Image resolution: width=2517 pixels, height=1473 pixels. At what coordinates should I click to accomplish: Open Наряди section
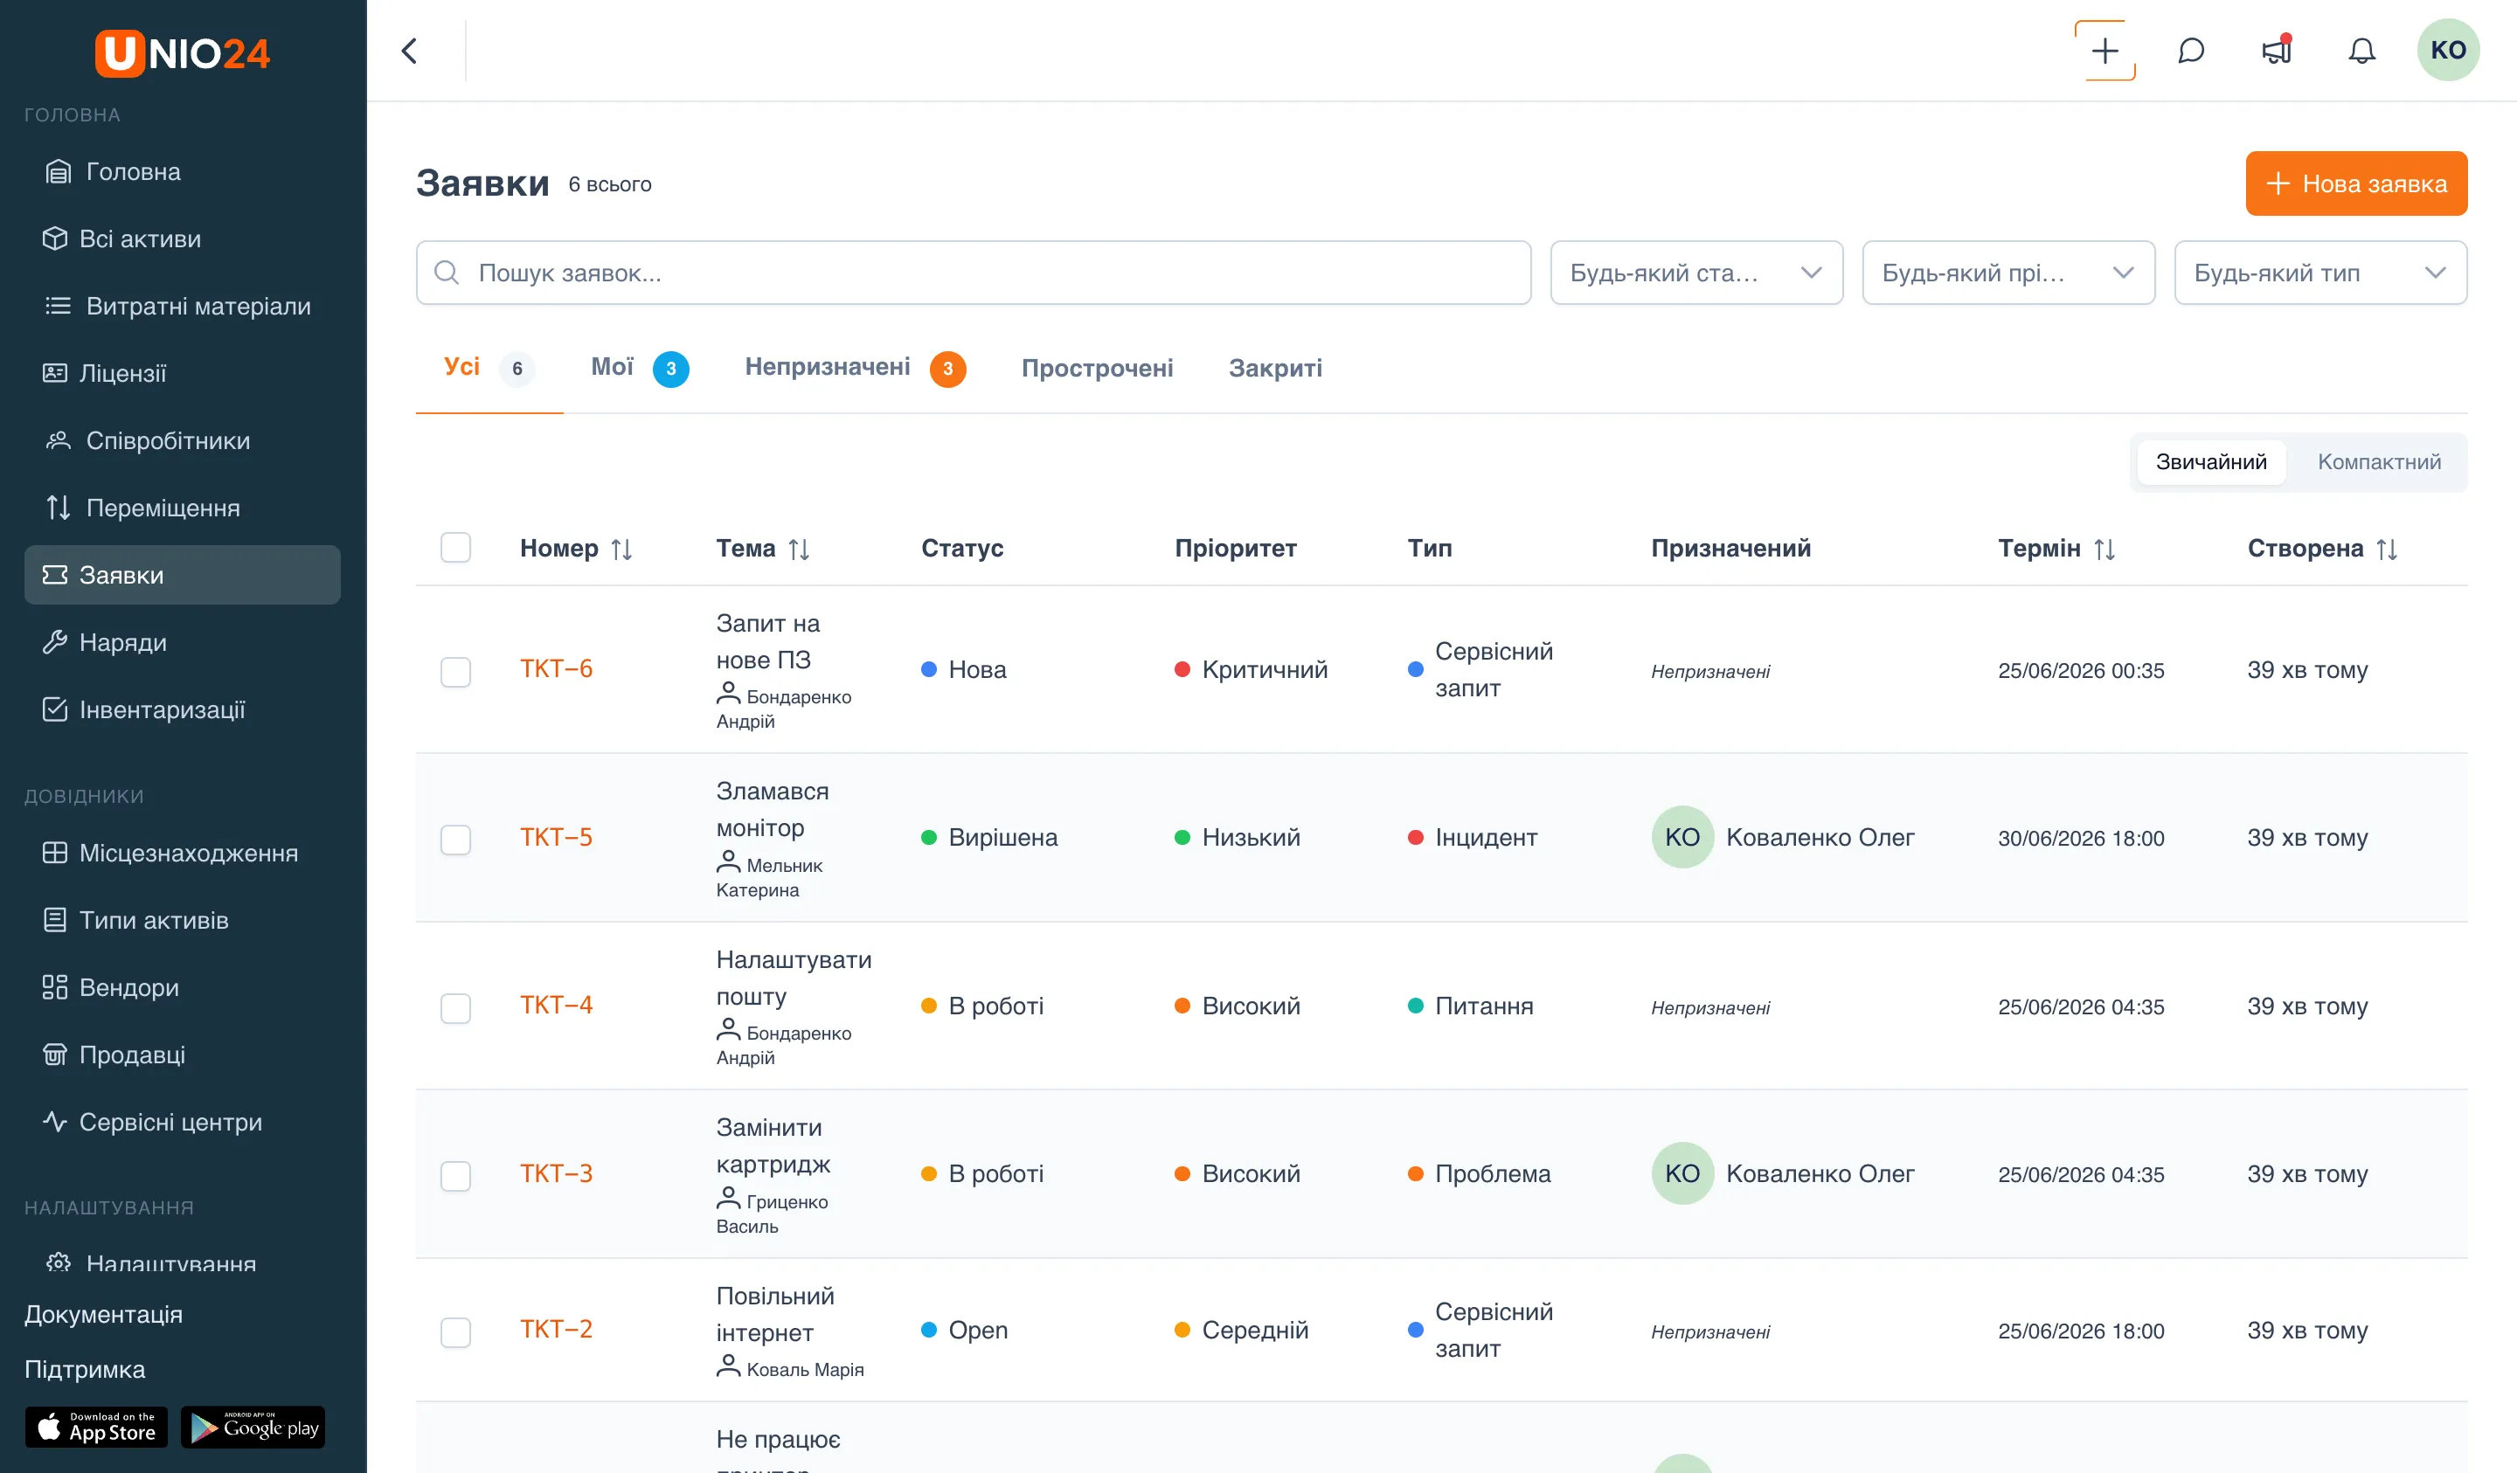183,642
